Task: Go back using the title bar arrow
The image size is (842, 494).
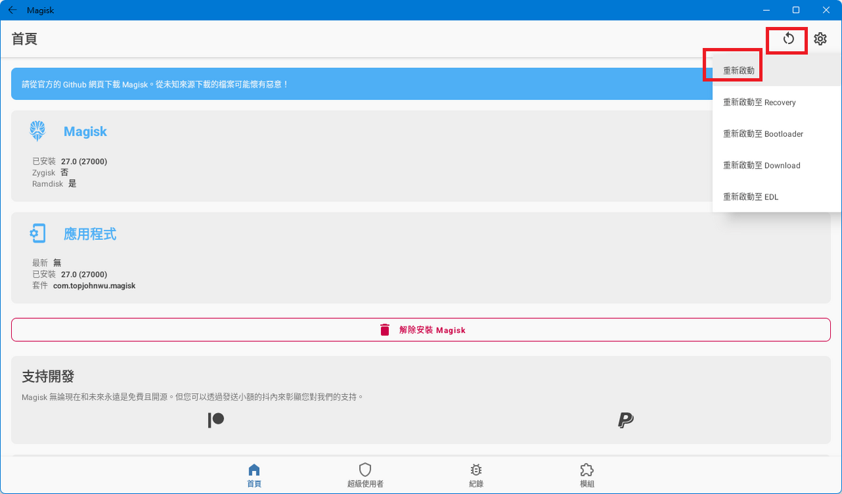Action: click(x=12, y=10)
